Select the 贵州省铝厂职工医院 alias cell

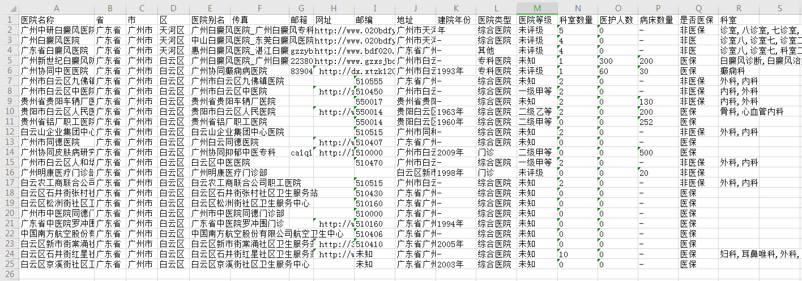210,122
